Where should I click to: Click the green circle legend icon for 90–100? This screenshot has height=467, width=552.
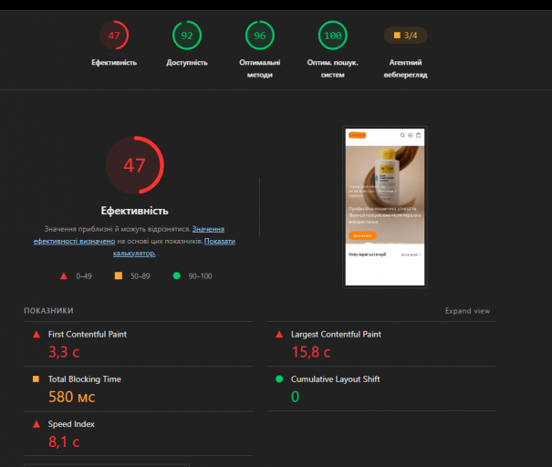click(177, 275)
